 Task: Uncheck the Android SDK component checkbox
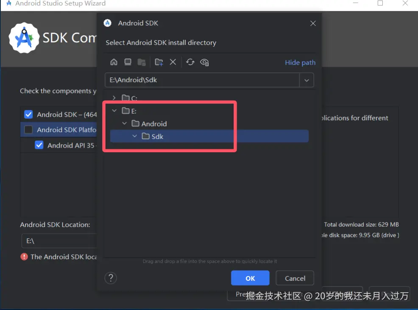[x=28, y=114]
